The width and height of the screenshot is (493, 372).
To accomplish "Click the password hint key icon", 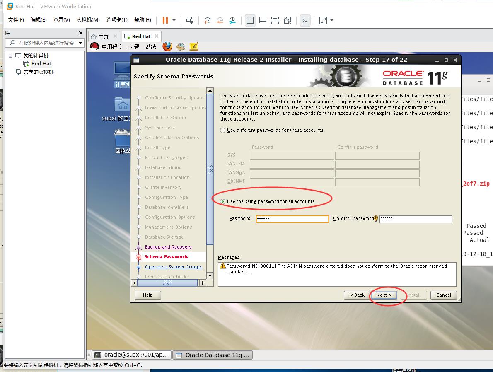I will (x=376, y=219).
